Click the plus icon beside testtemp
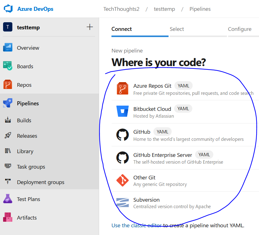 pyautogui.click(x=90, y=27)
